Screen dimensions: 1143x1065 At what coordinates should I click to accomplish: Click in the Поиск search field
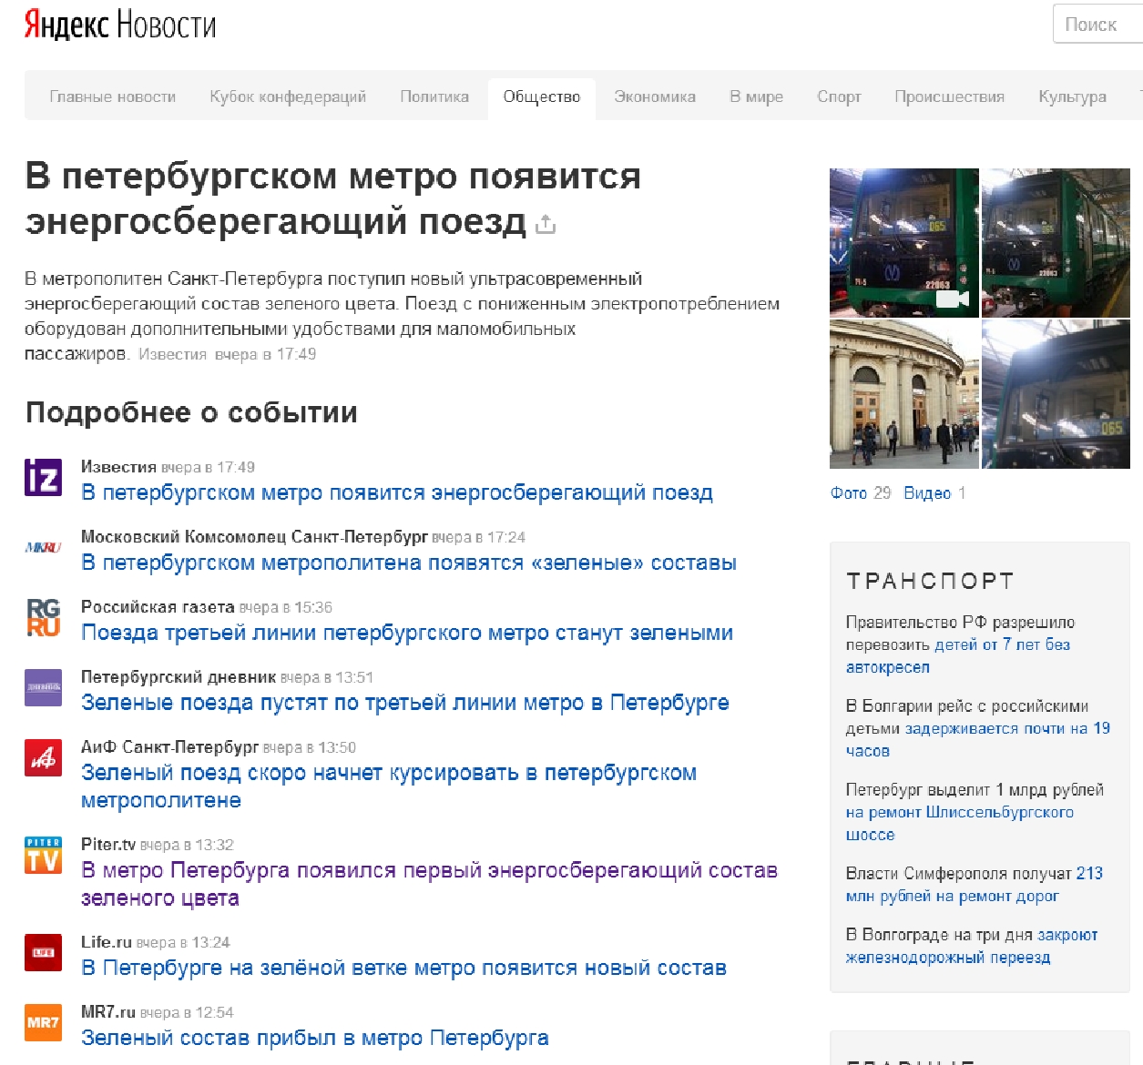(1099, 25)
